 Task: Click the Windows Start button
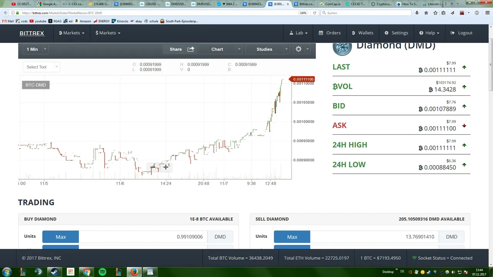(7, 272)
